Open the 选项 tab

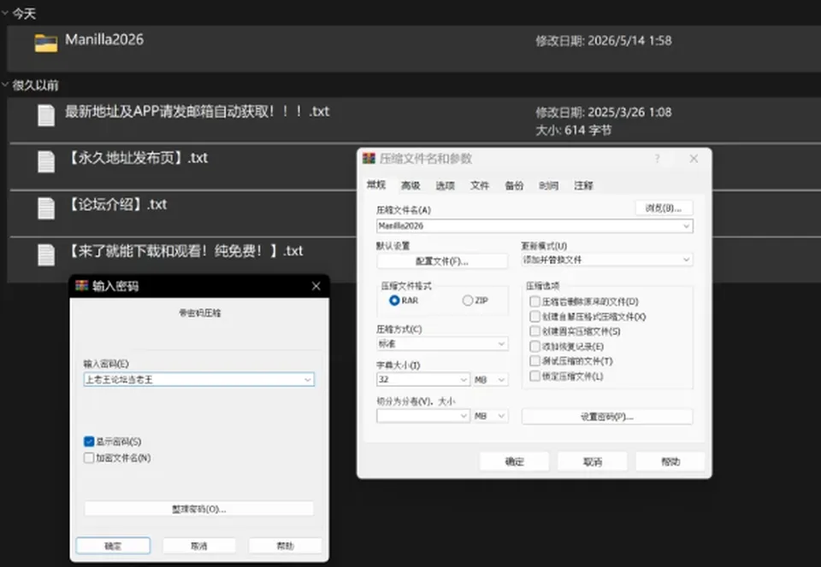tap(445, 185)
